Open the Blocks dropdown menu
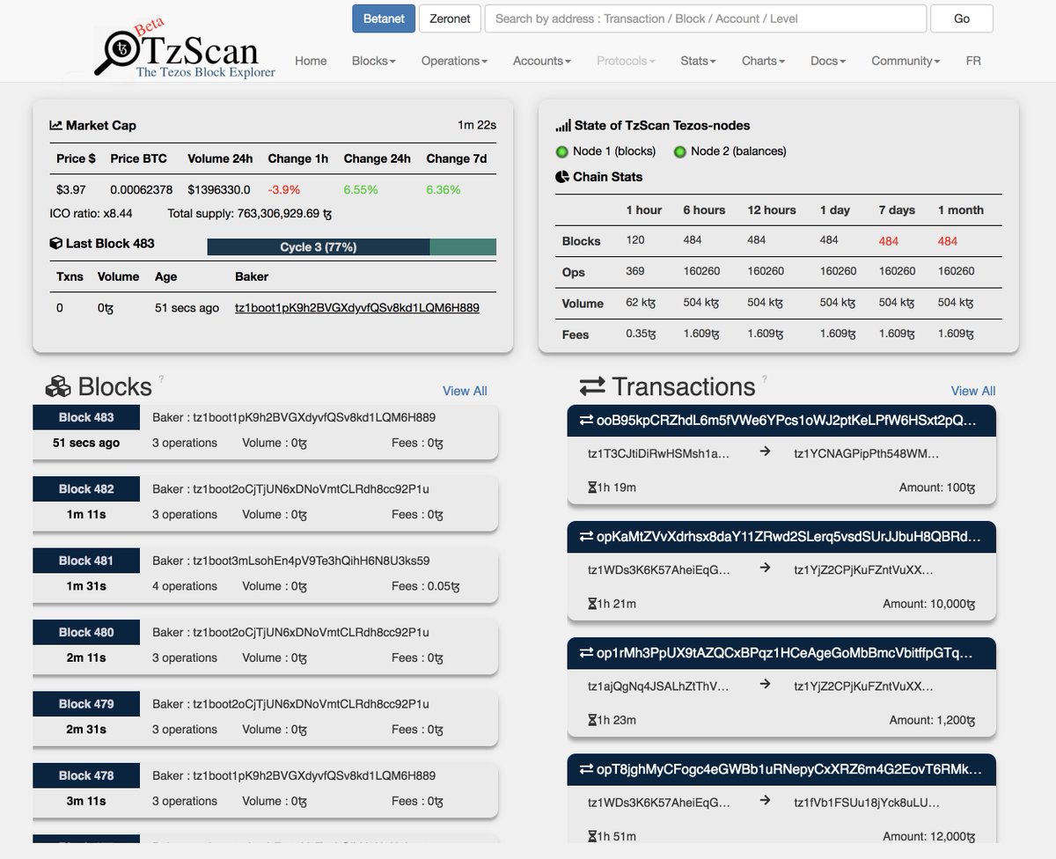1056x859 pixels. coord(373,61)
